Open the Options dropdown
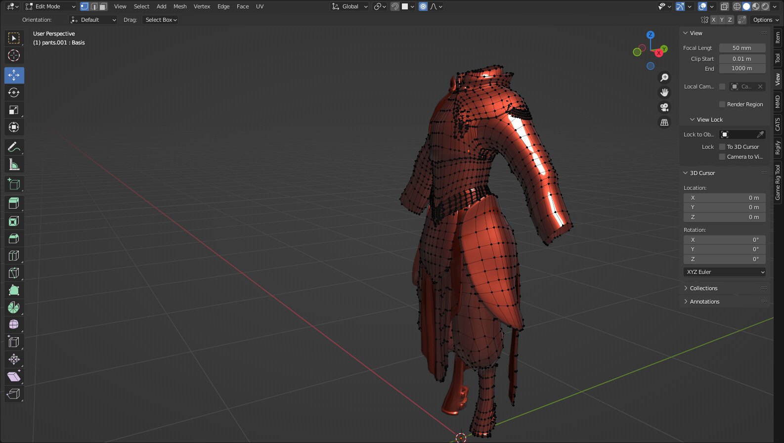 point(766,20)
